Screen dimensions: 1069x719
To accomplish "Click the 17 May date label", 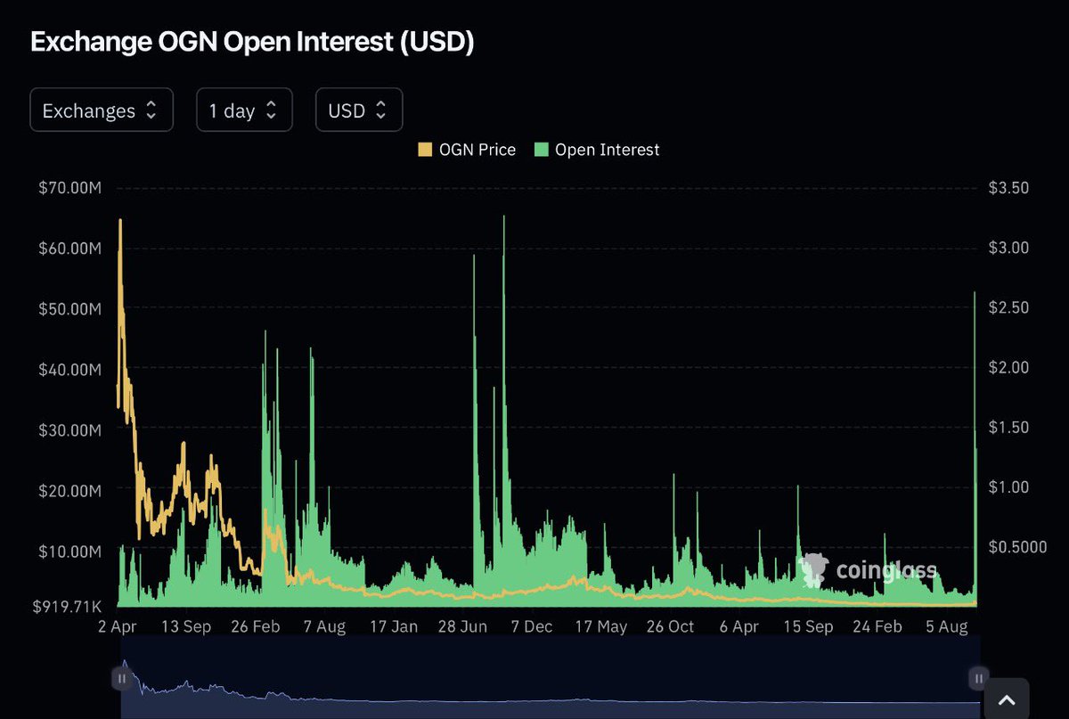I will pos(600,627).
